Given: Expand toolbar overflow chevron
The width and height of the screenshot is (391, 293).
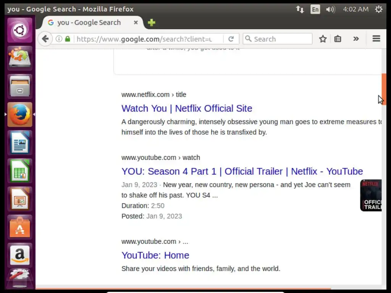Looking at the screenshot, I should pyautogui.click(x=356, y=39).
